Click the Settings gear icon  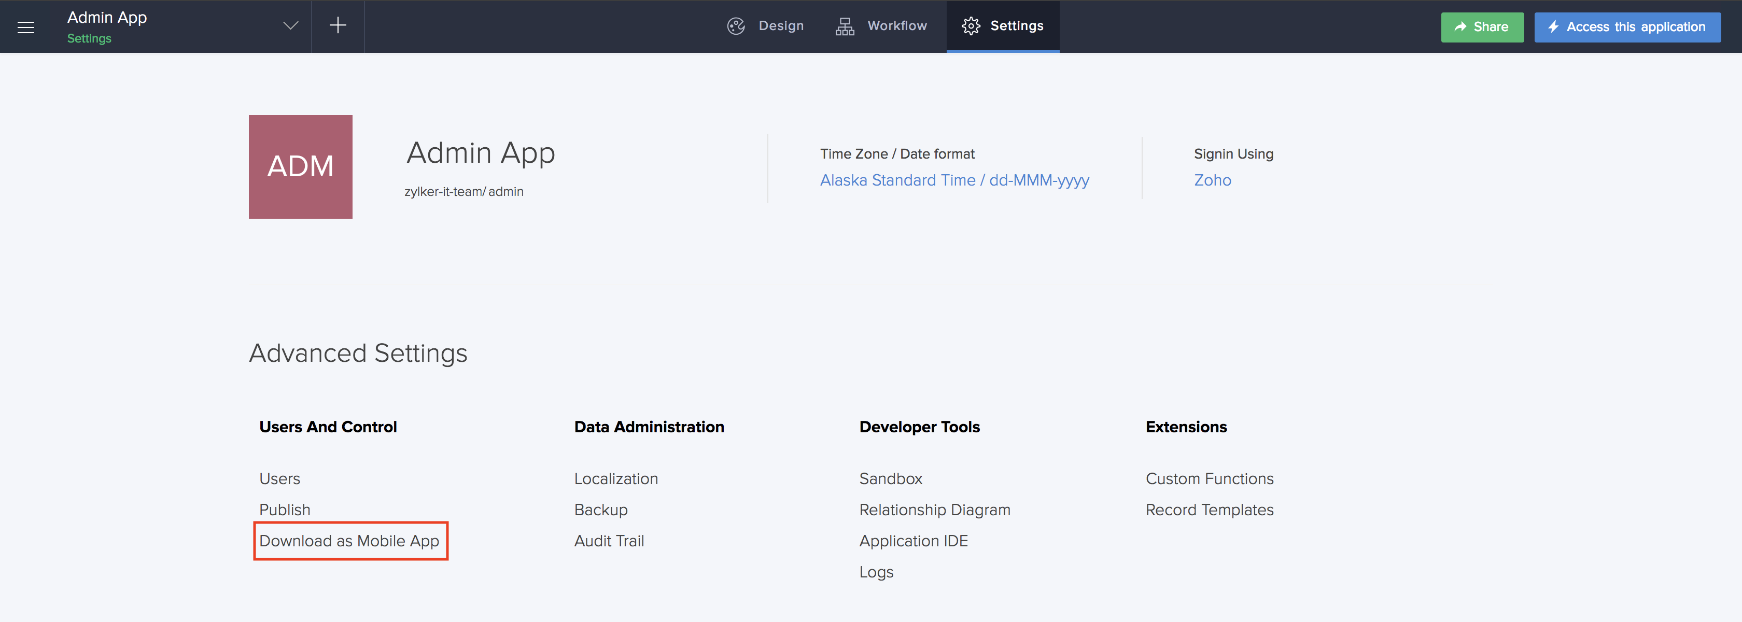pos(971,26)
